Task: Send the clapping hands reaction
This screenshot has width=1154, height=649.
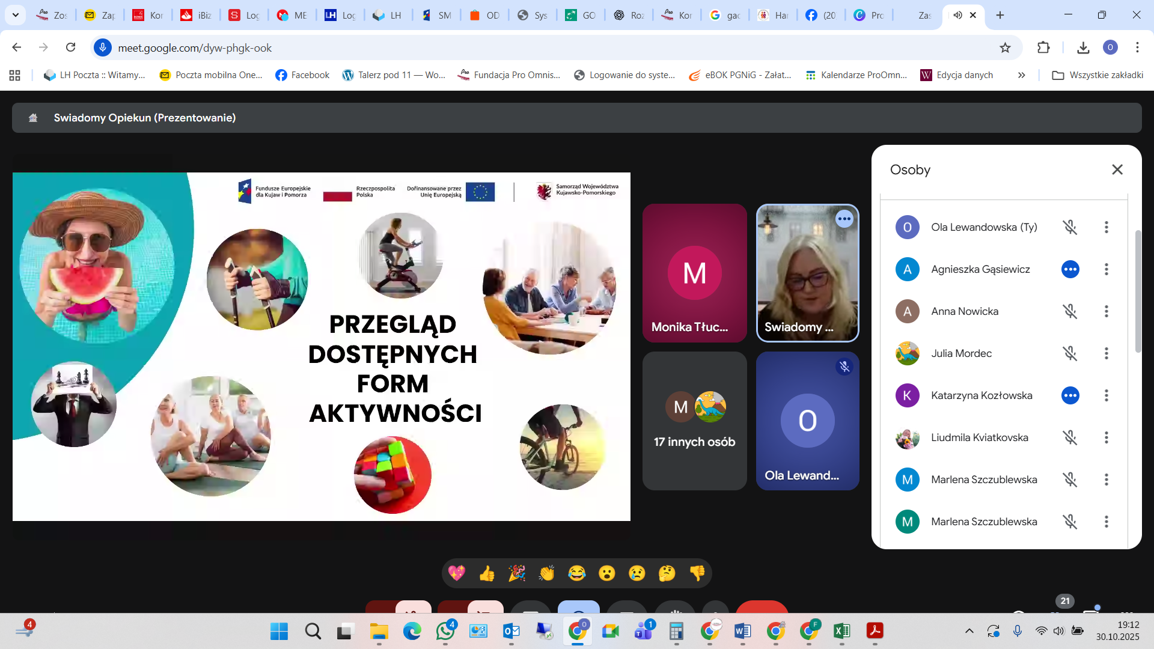Action: click(546, 573)
